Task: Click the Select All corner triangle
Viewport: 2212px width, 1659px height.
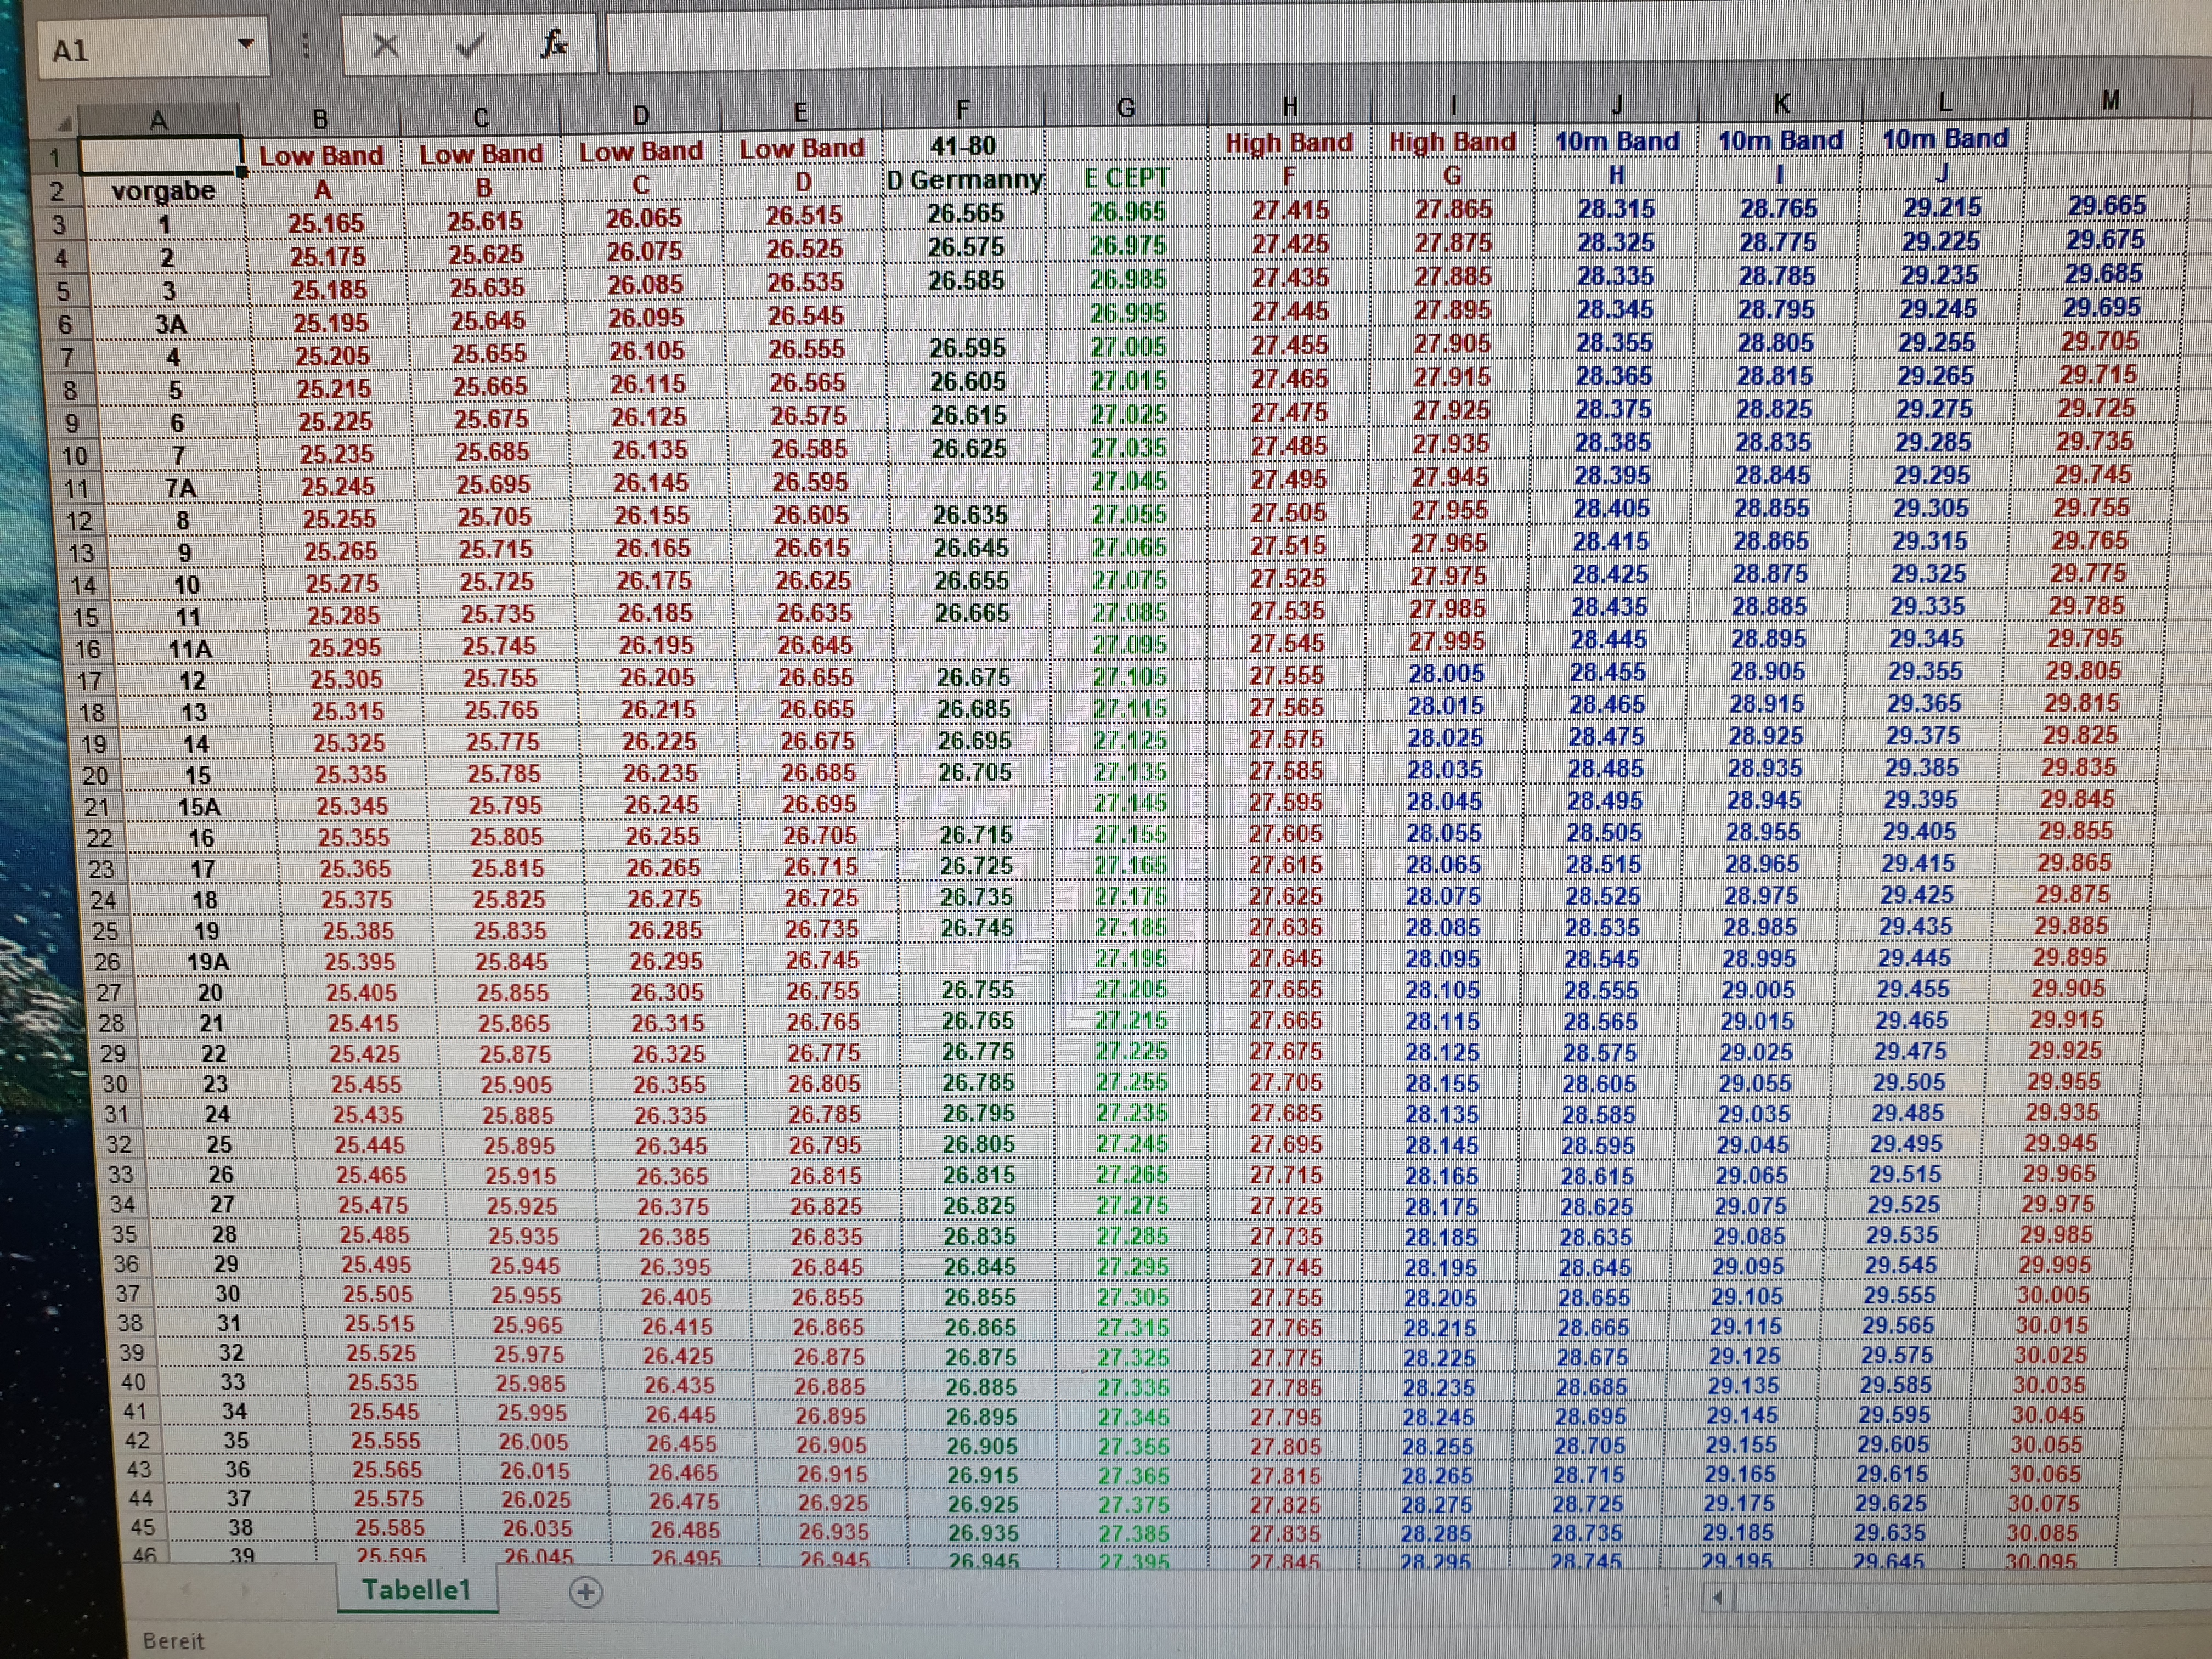Action: point(64,125)
